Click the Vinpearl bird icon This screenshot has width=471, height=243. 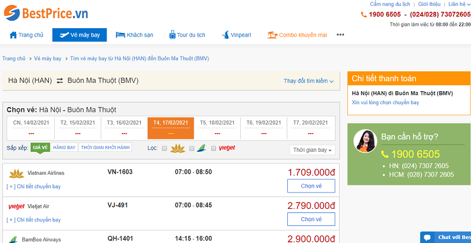click(x=225, y=35)
